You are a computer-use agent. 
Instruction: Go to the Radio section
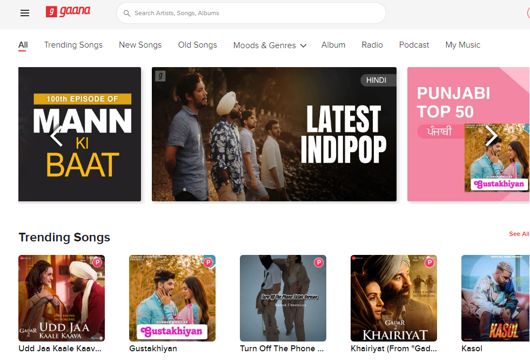click(x=372, y=45)
